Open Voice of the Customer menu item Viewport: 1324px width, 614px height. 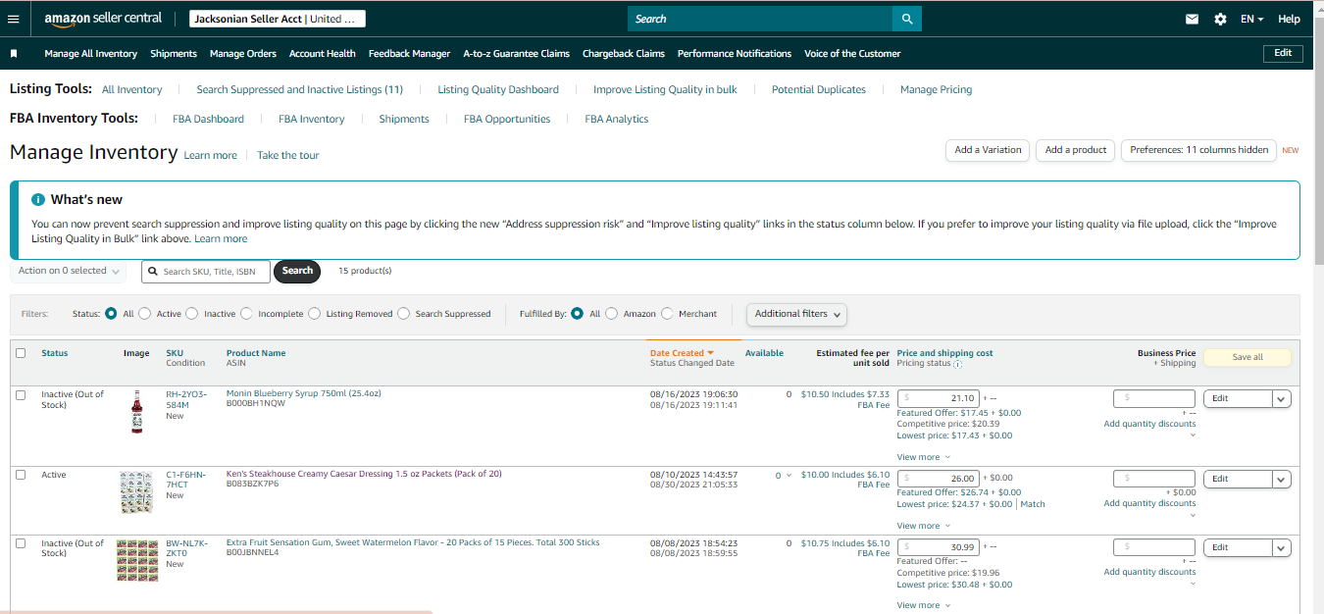(x=852, y=54)
